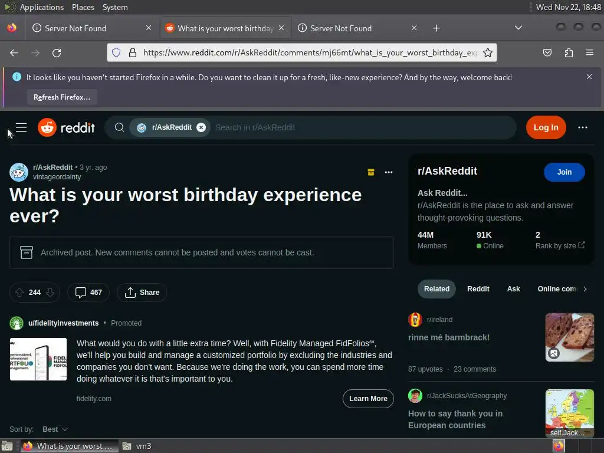Image resolution: width=604 pixels, height=453 pixels.
Task: Open r/AskReddit link above post title
Action: pyautogui.click(x=52, y=167)
